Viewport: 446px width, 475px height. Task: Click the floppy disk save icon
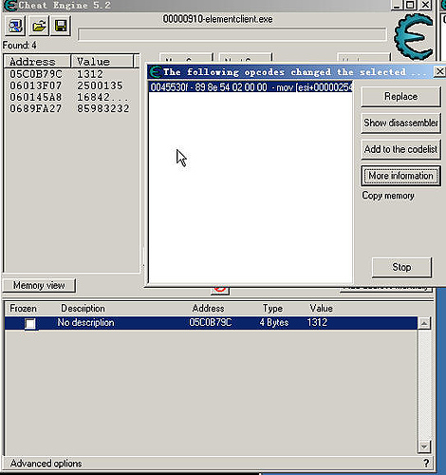[61, 26]
